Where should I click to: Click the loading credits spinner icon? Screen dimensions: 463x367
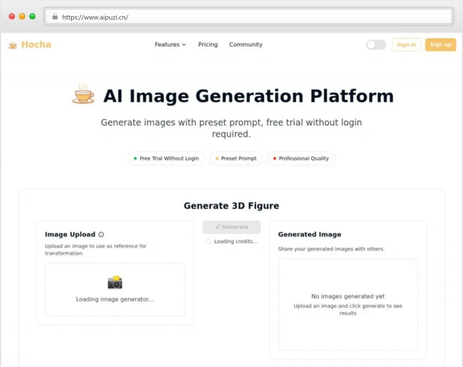click(x=208, y=241)
